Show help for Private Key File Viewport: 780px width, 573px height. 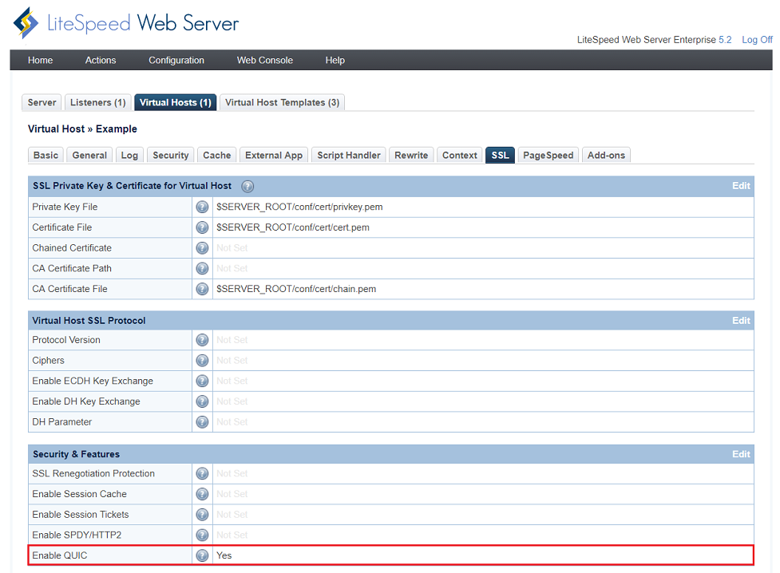(202, 207)
